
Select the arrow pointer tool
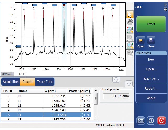(130, 14)
